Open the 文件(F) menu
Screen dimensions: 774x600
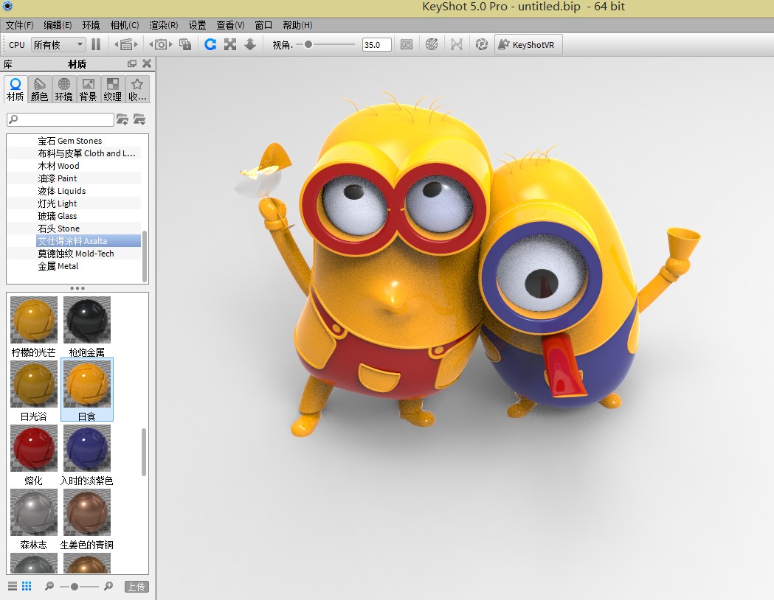(19, 25)
